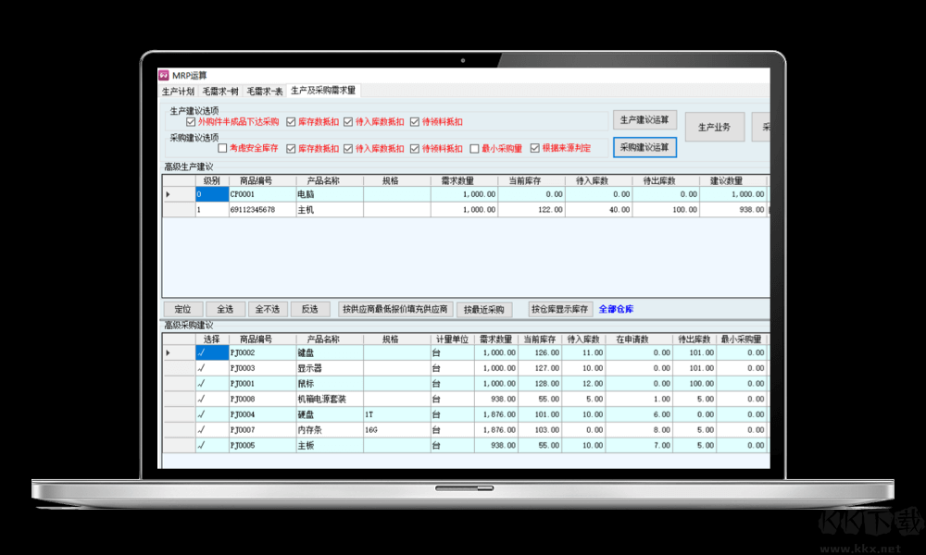The width and height of the screenshot is (926, 555).
Task: Select the 122.00 current stock cell
Action: point(532,209)
